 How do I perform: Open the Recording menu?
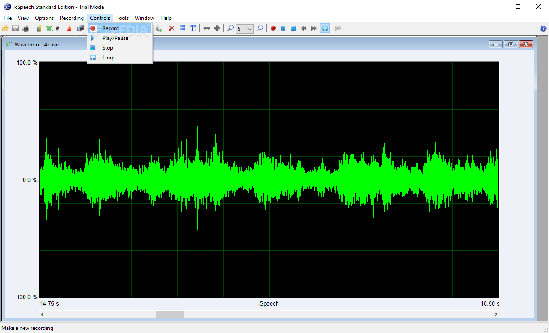pos(72,18)
